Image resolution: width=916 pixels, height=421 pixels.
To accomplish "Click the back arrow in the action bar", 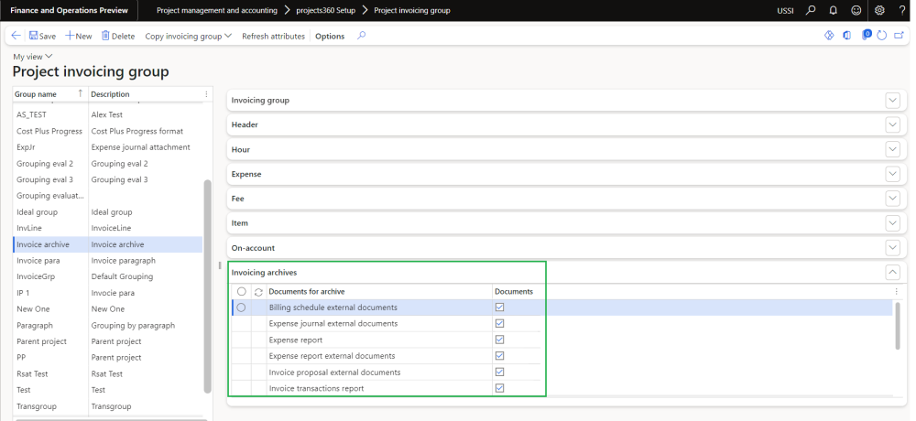I will [16, 36].
